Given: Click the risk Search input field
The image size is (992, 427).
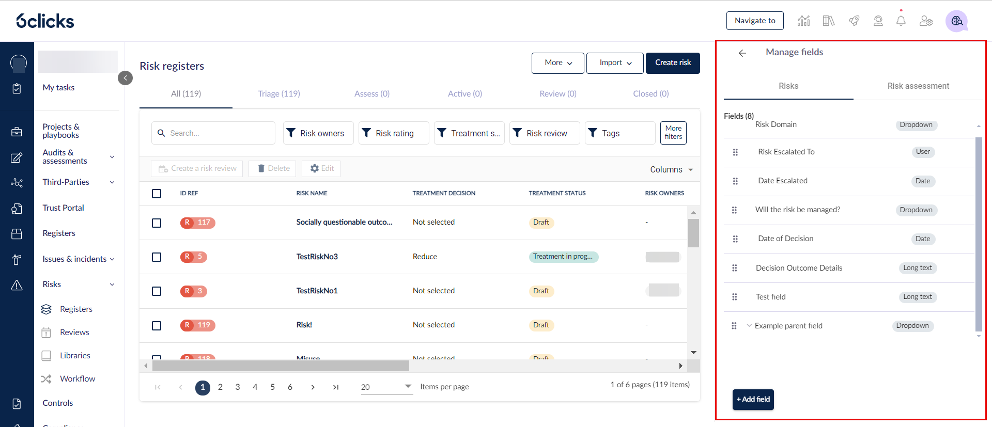Looking at the screenshot, I should 213,133.
